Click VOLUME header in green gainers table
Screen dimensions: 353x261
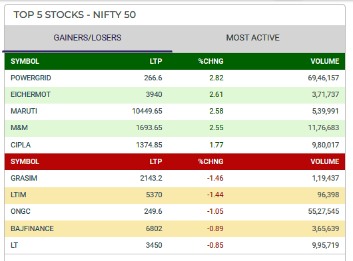(x=325, y=61)
